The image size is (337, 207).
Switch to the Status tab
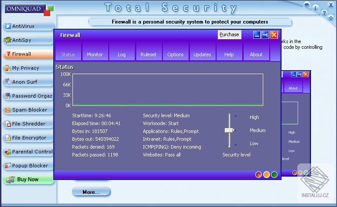(x=68, y=51)
